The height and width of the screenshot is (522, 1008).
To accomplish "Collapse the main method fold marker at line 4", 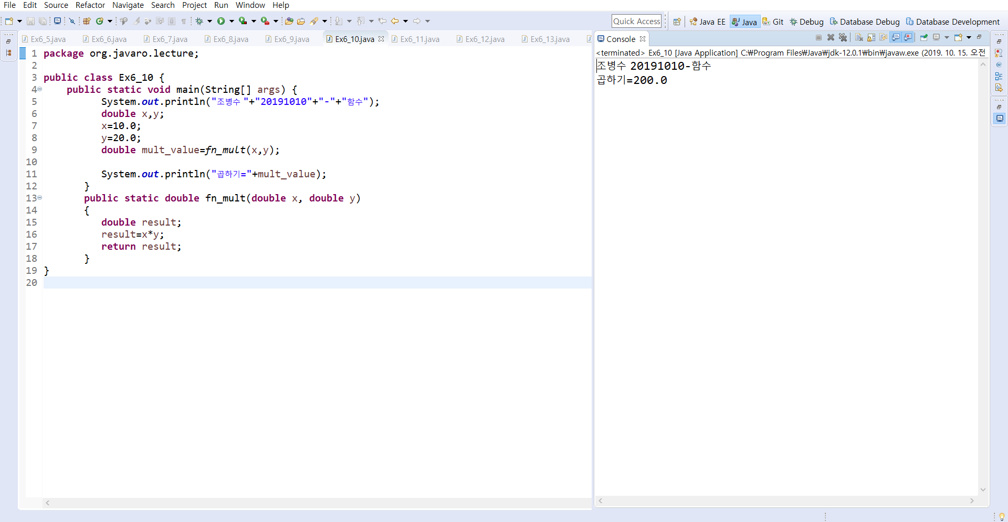I will pos(40,89).
